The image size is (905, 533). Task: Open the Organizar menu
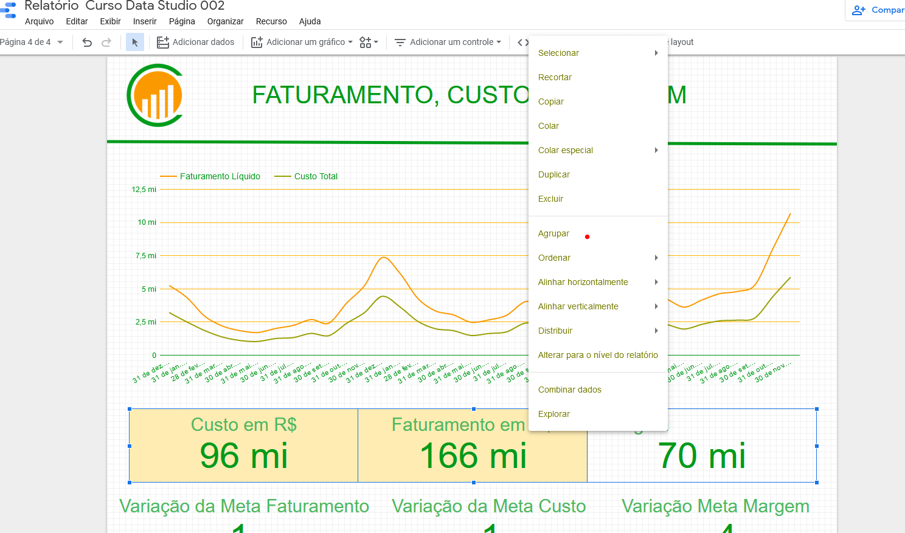pyautogui.click(x=225, y=21)
